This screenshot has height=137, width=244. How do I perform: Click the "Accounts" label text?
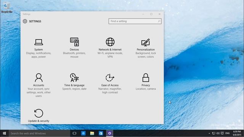pyautogui.click(x=39, y=85)
